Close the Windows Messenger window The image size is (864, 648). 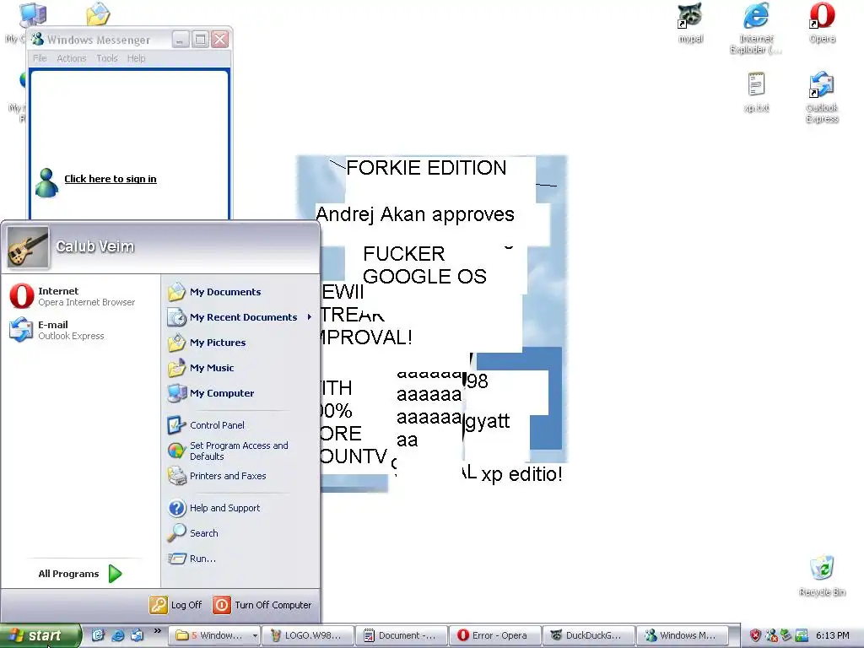[220, 39]
